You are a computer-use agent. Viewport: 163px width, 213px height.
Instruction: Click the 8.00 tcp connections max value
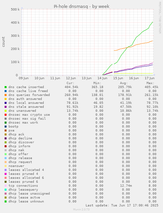(153, 186)
